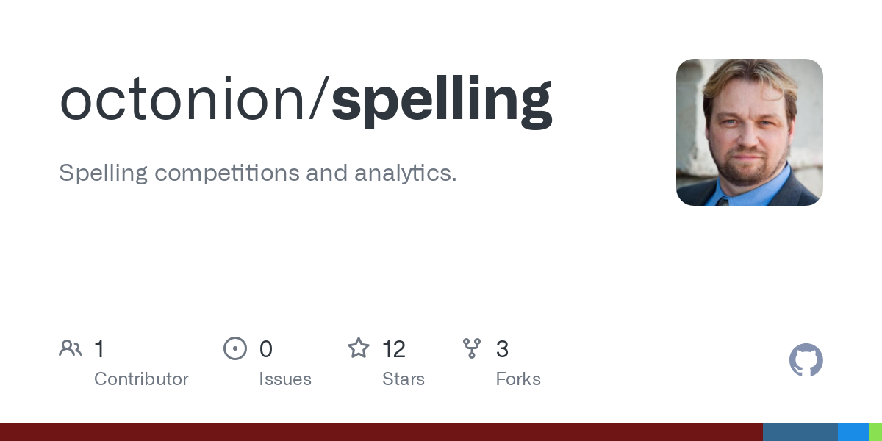Click the dark blue language bar segment
The width and height of the screenshot is (882, 441).
coord(800,432)
